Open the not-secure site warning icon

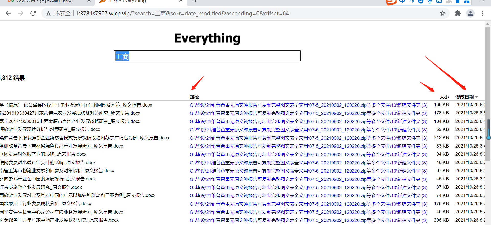coord(48,14)
